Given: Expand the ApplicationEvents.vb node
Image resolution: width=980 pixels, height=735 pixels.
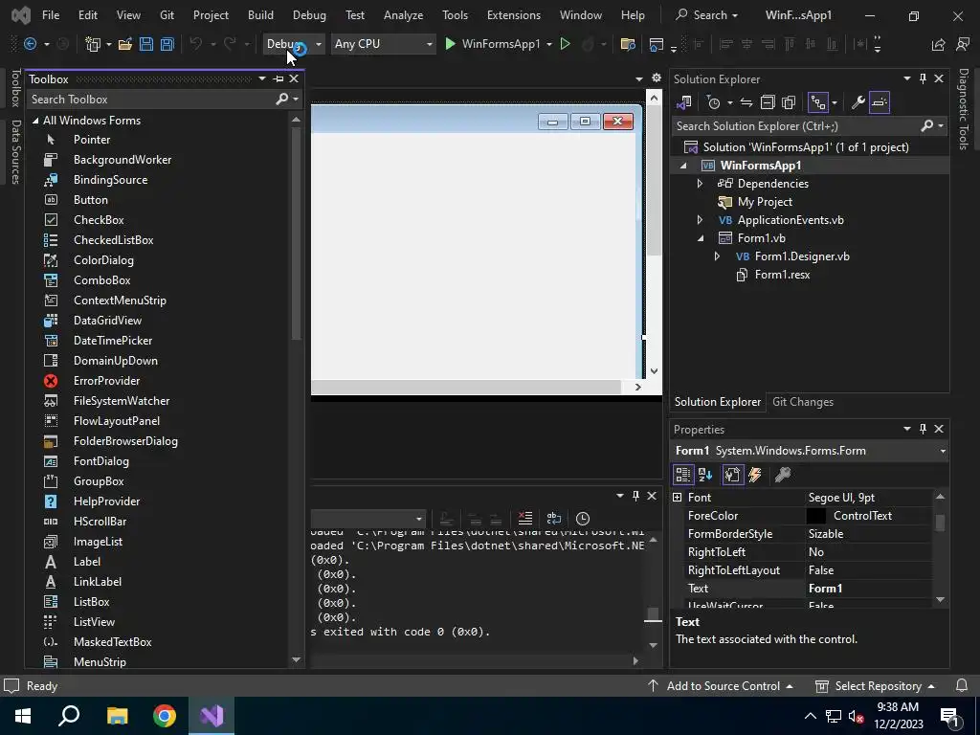Looking at the screenshot, I should pyautogui.click(x=700, y=220).
